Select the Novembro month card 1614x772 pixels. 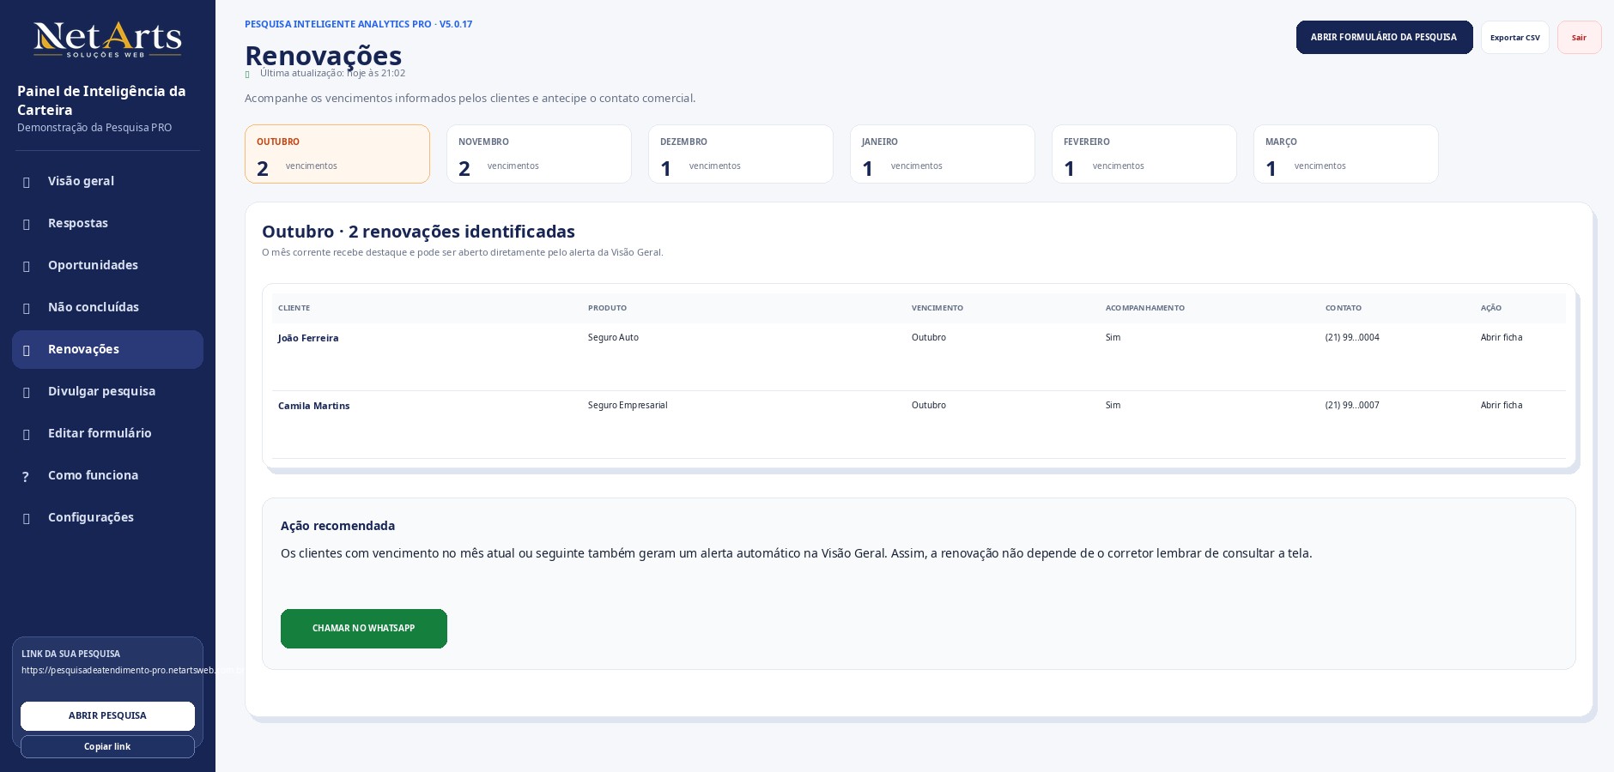(539, 154)
